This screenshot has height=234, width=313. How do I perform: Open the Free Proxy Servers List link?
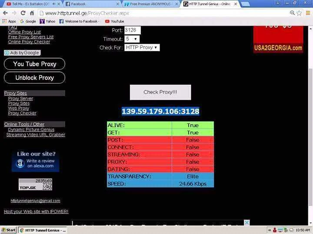31,37
